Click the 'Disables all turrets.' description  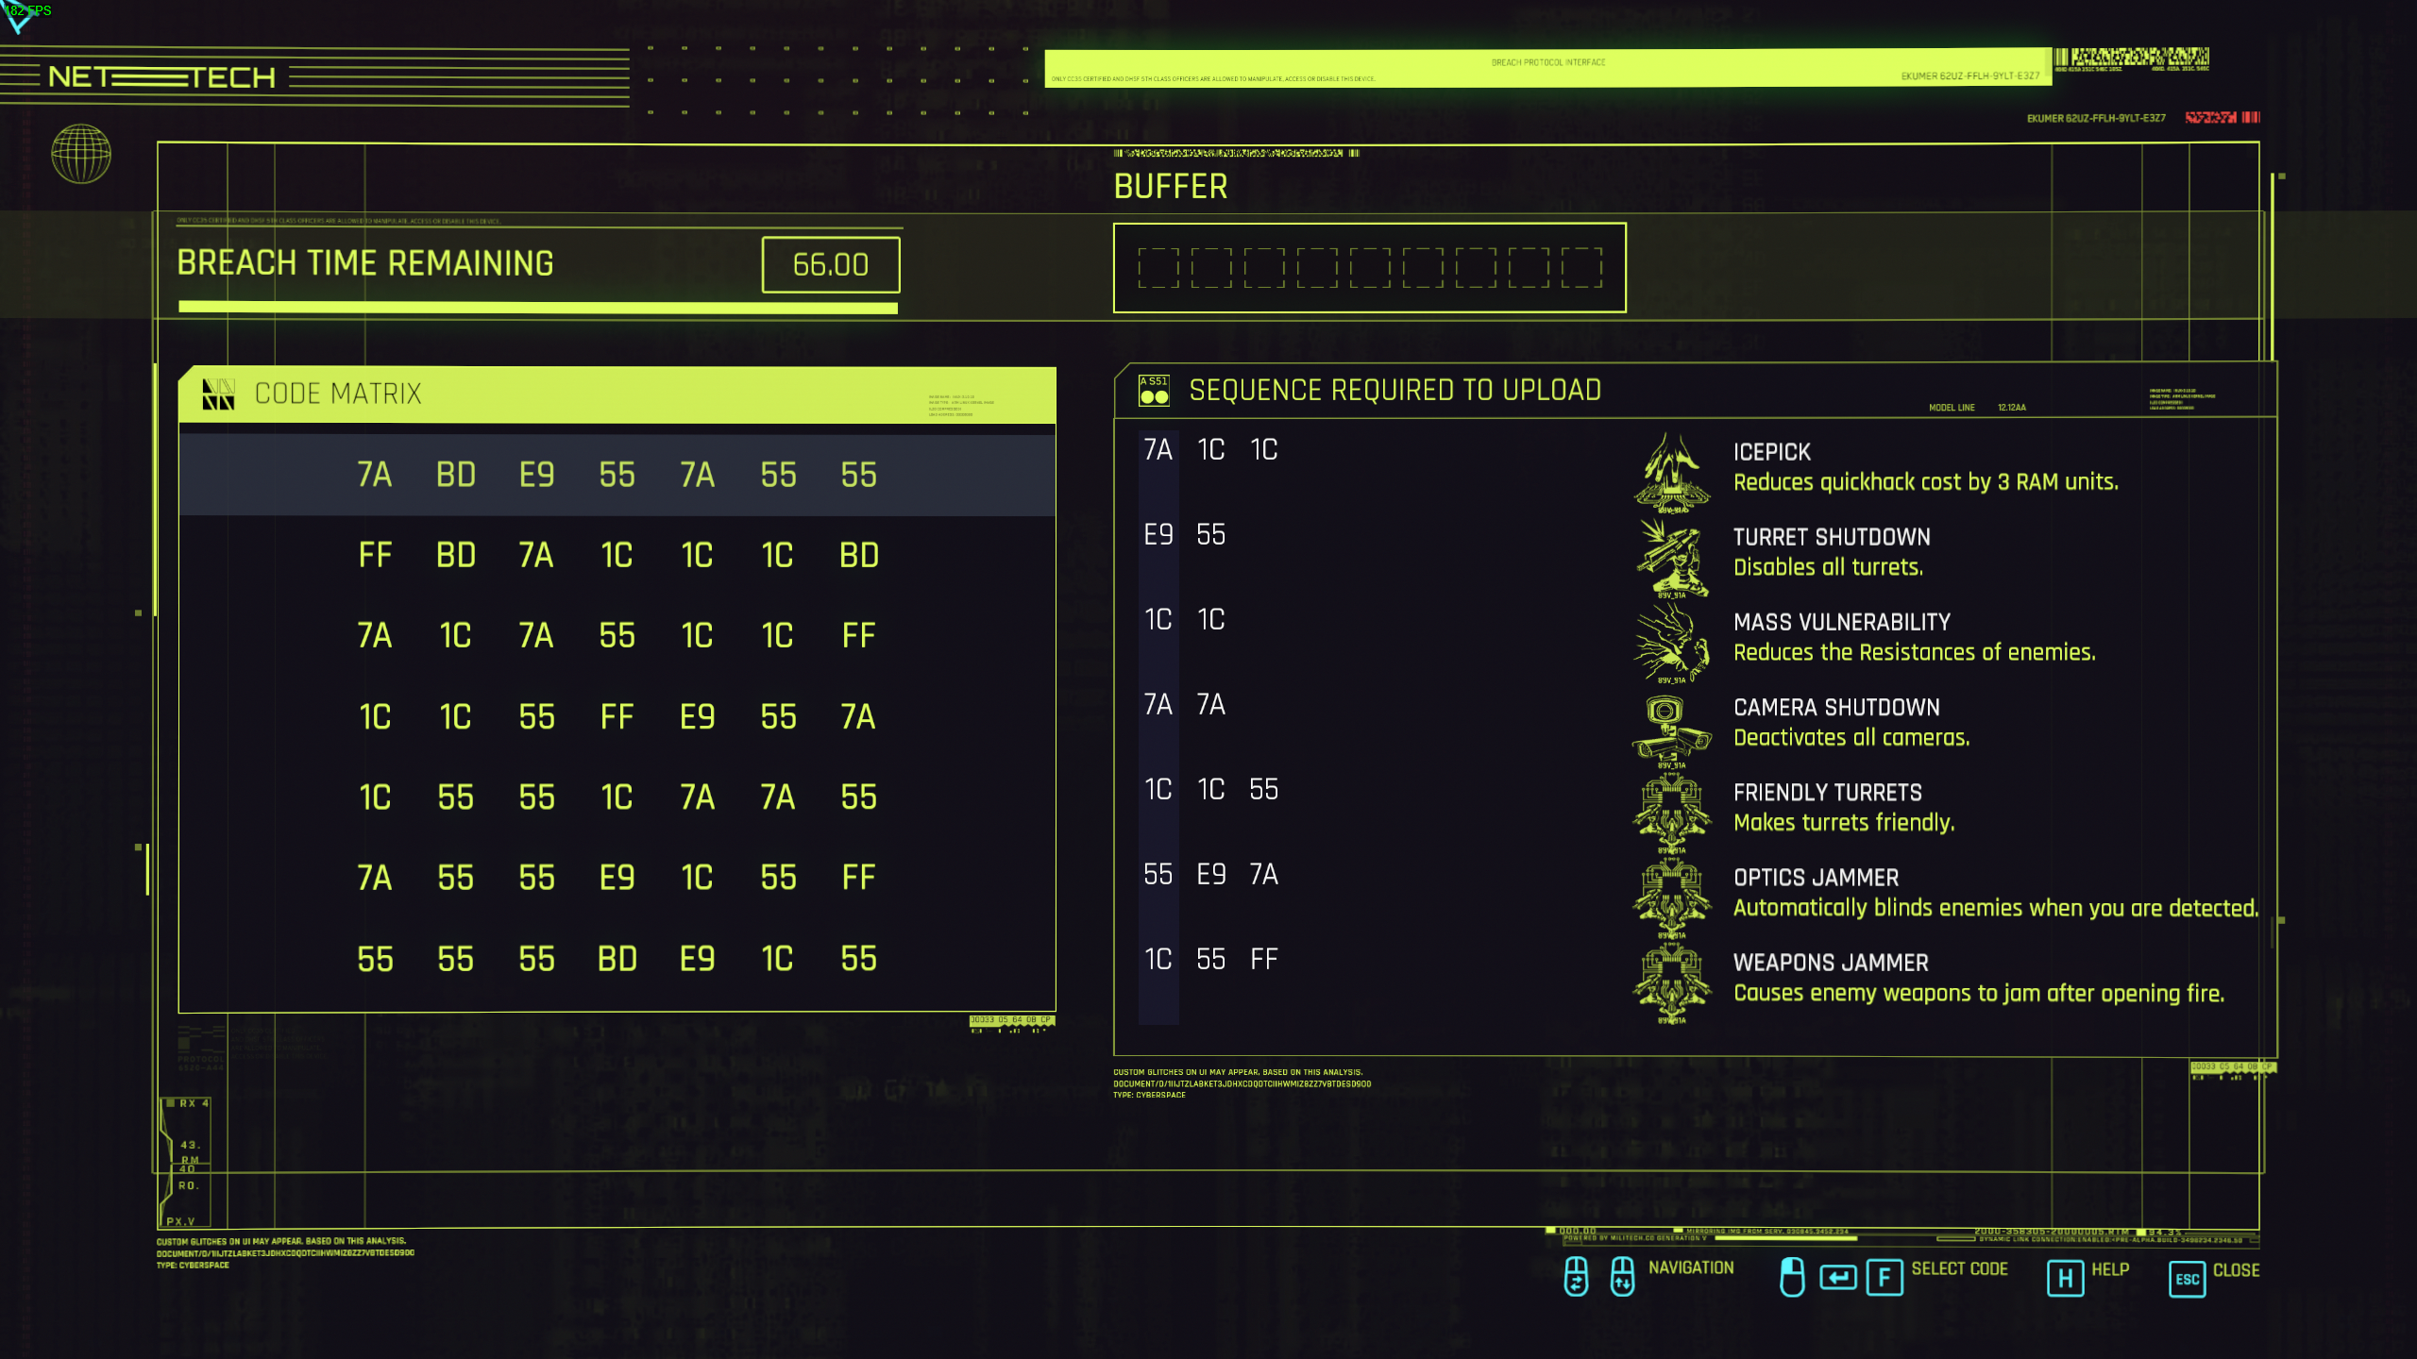tap(1828, 567)
